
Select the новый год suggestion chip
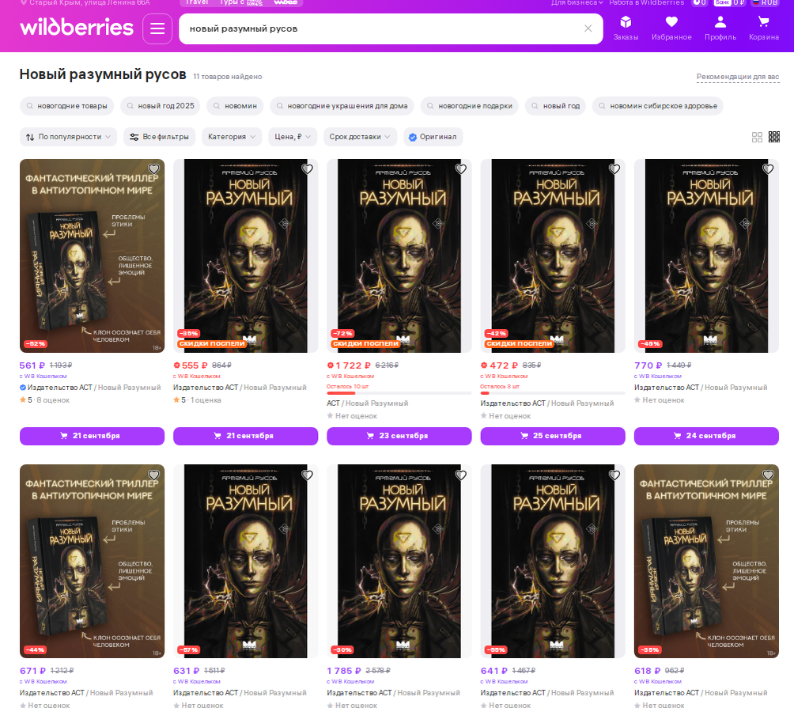[x=555, y=106]
